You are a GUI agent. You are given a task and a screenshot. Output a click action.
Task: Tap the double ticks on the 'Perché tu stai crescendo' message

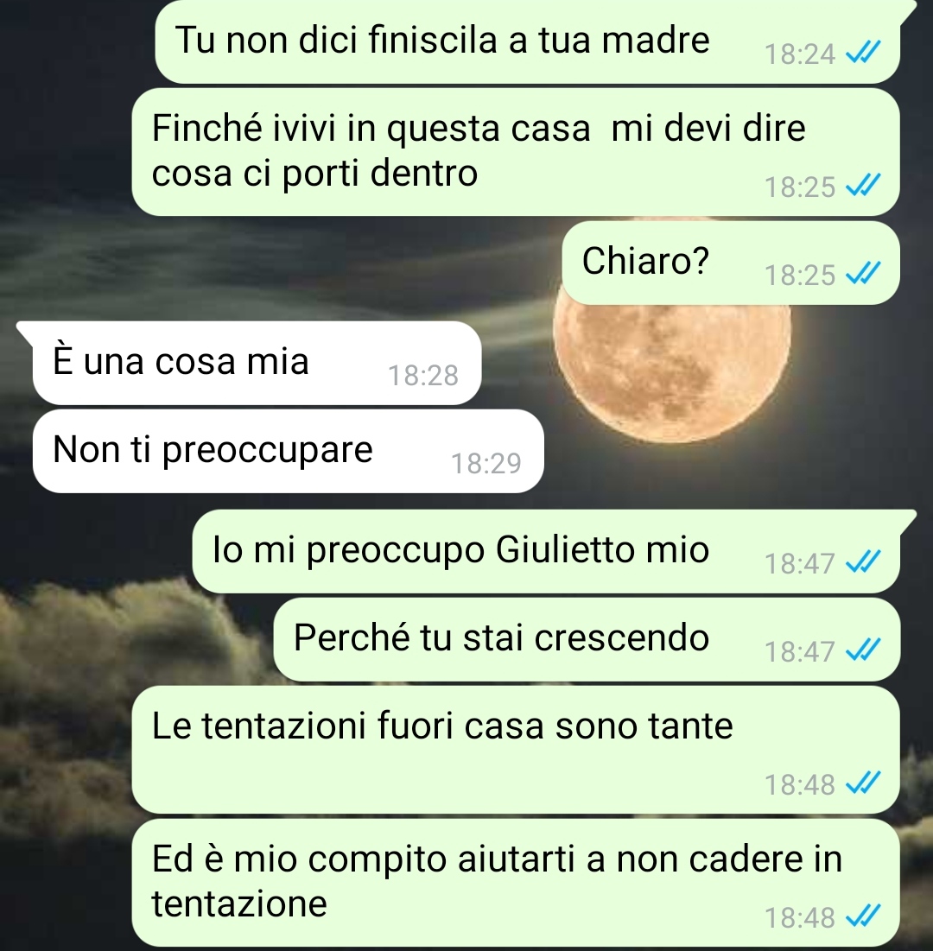tap(863, 651)
